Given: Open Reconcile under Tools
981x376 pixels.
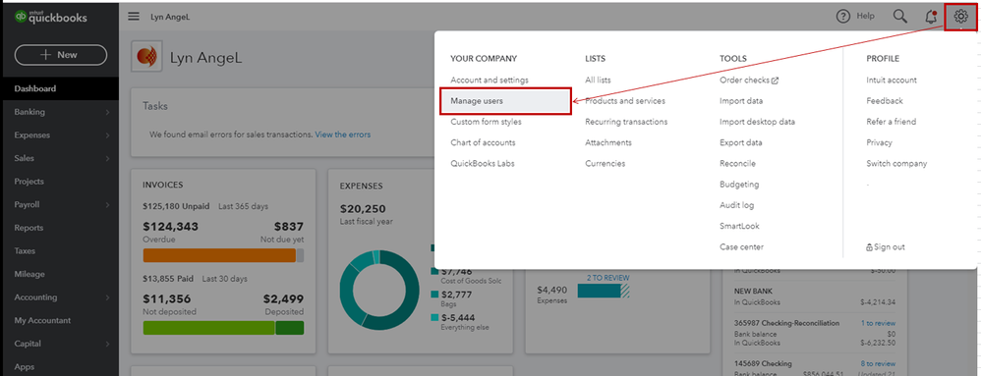Looking at the screenshot, I should [x=737, y=164].
